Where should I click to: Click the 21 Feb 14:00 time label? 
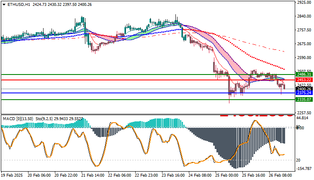93,175
